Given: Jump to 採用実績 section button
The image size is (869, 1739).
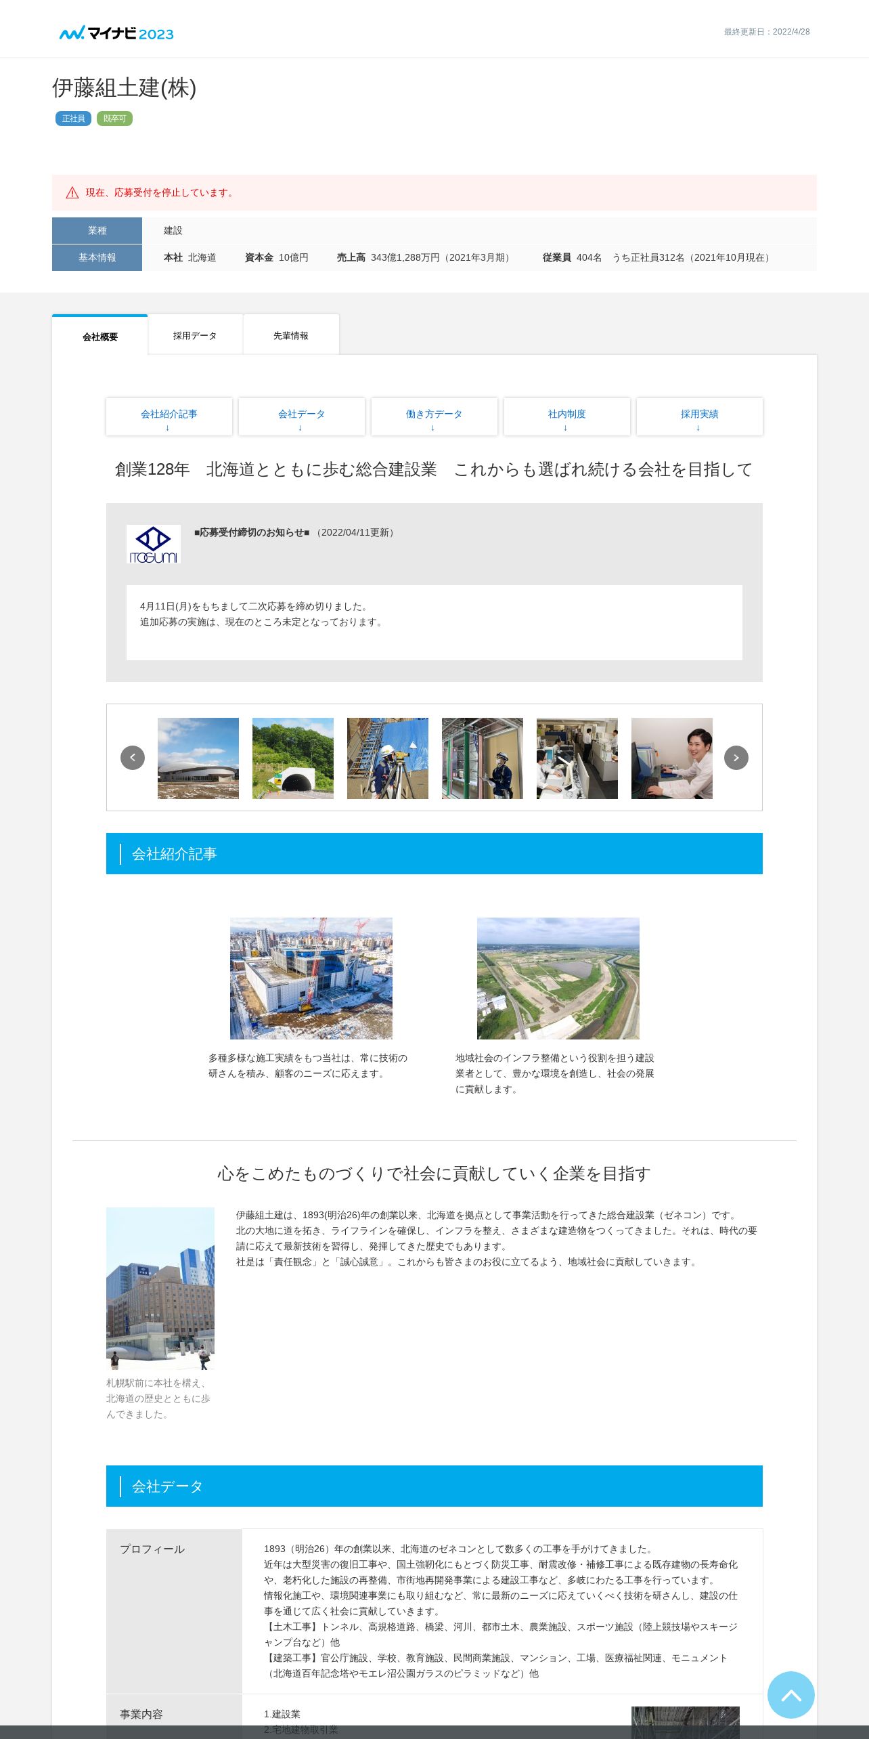Looking at the screenshot, I should pos(700,417).
